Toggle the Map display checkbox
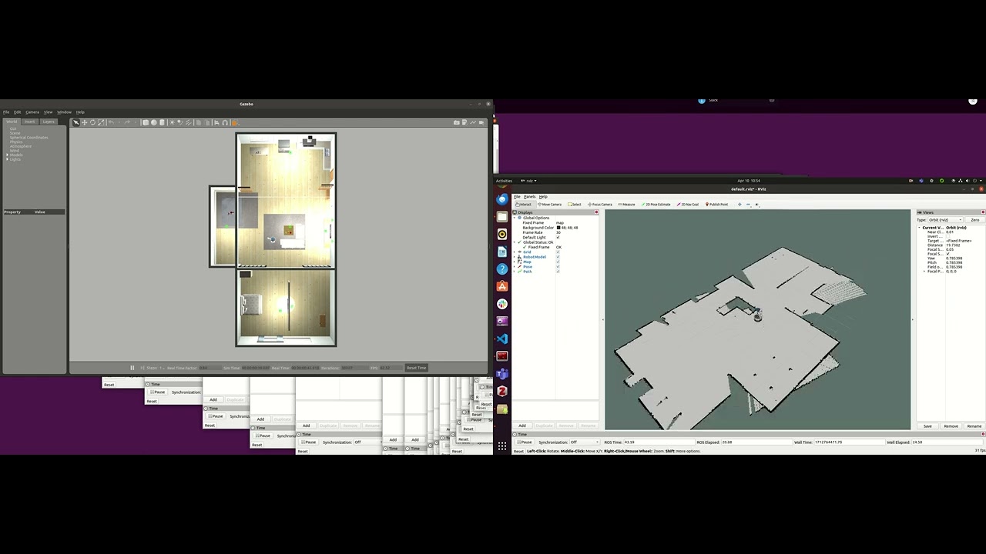This screenshot has height=554, width=986. point(558,262)
